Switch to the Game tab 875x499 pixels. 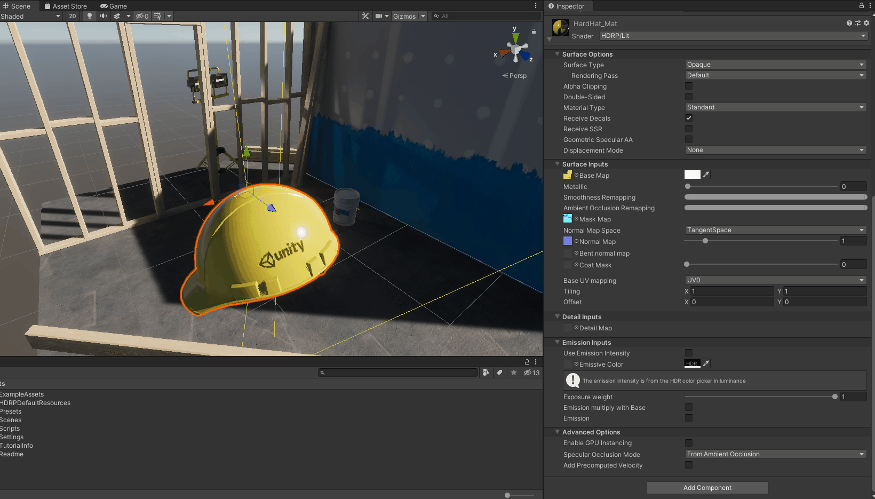point(114,6)
